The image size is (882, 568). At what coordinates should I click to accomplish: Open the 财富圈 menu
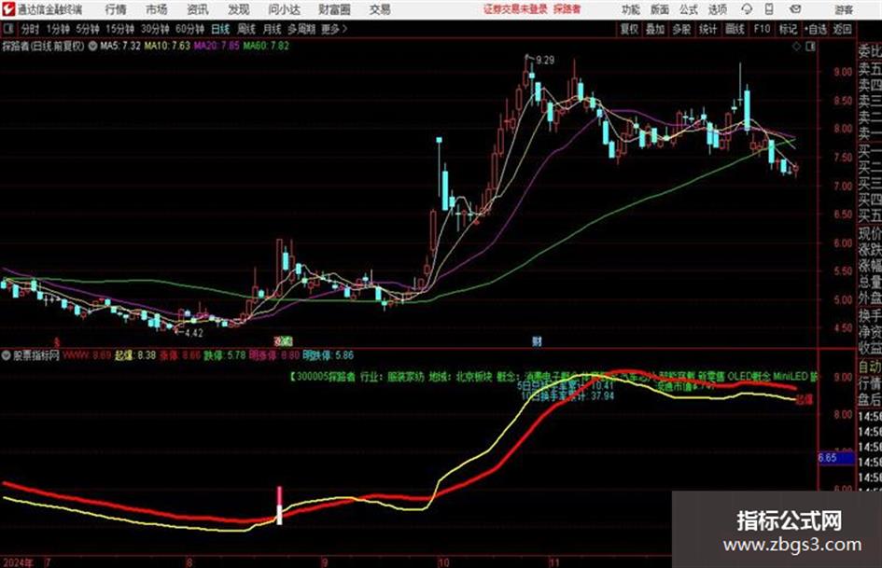(x=334, y=9)
